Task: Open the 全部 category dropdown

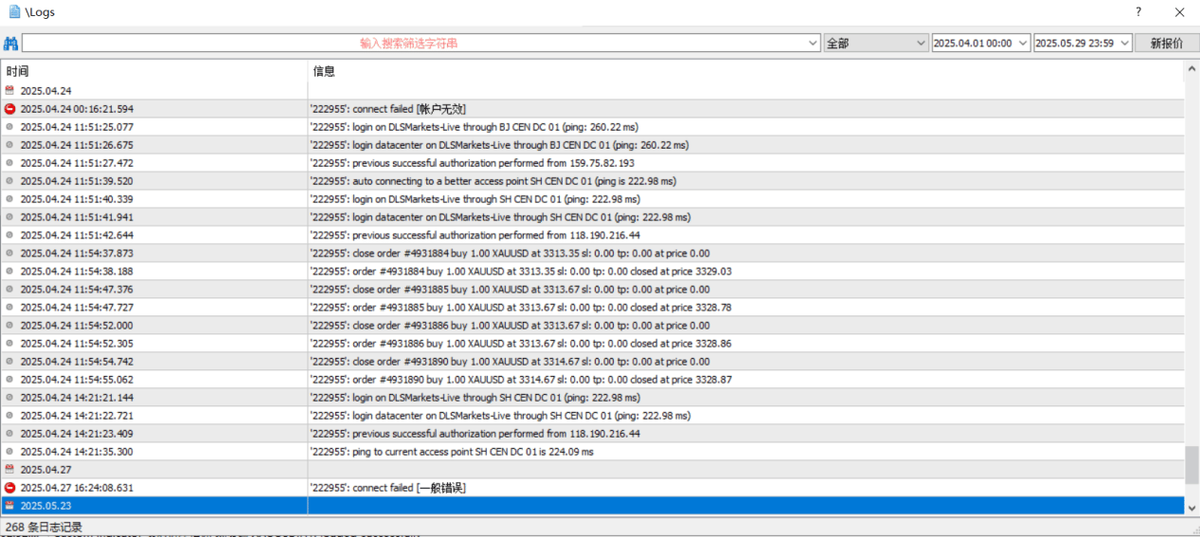Action: pos(876,44)
